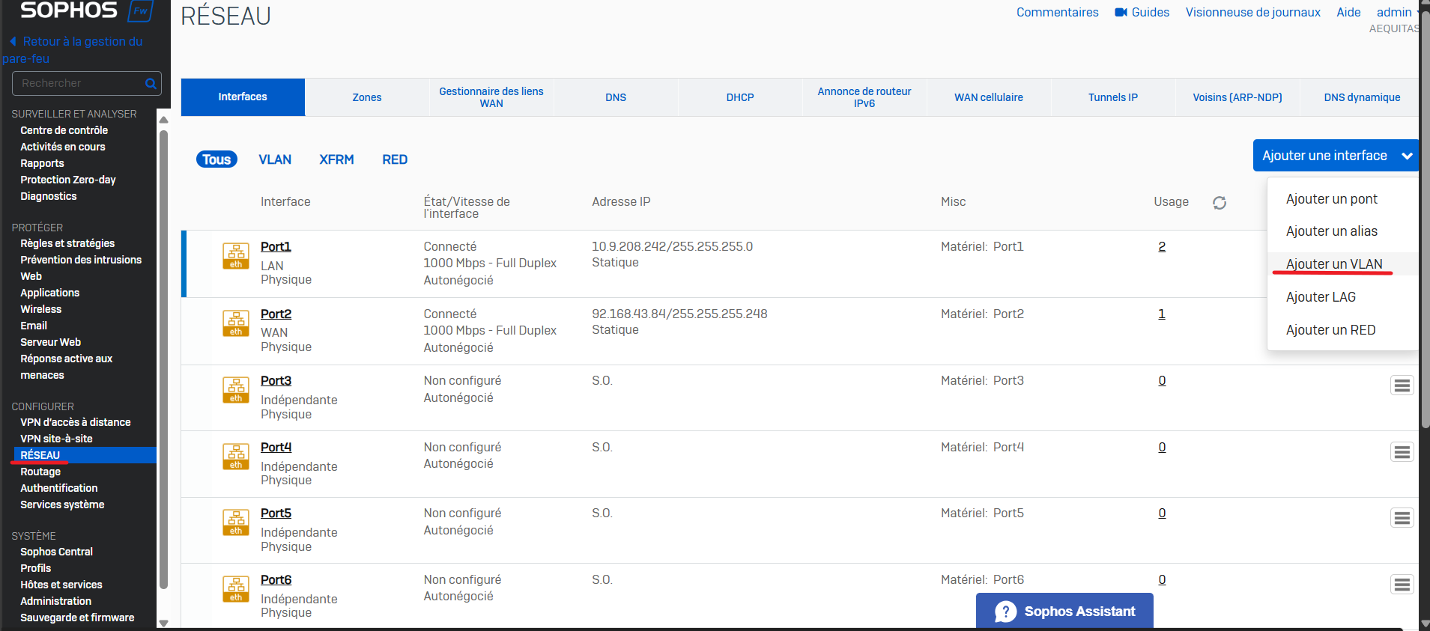
Task: Click the Port3 ethernet interface icon
Action: pos(236,390)
